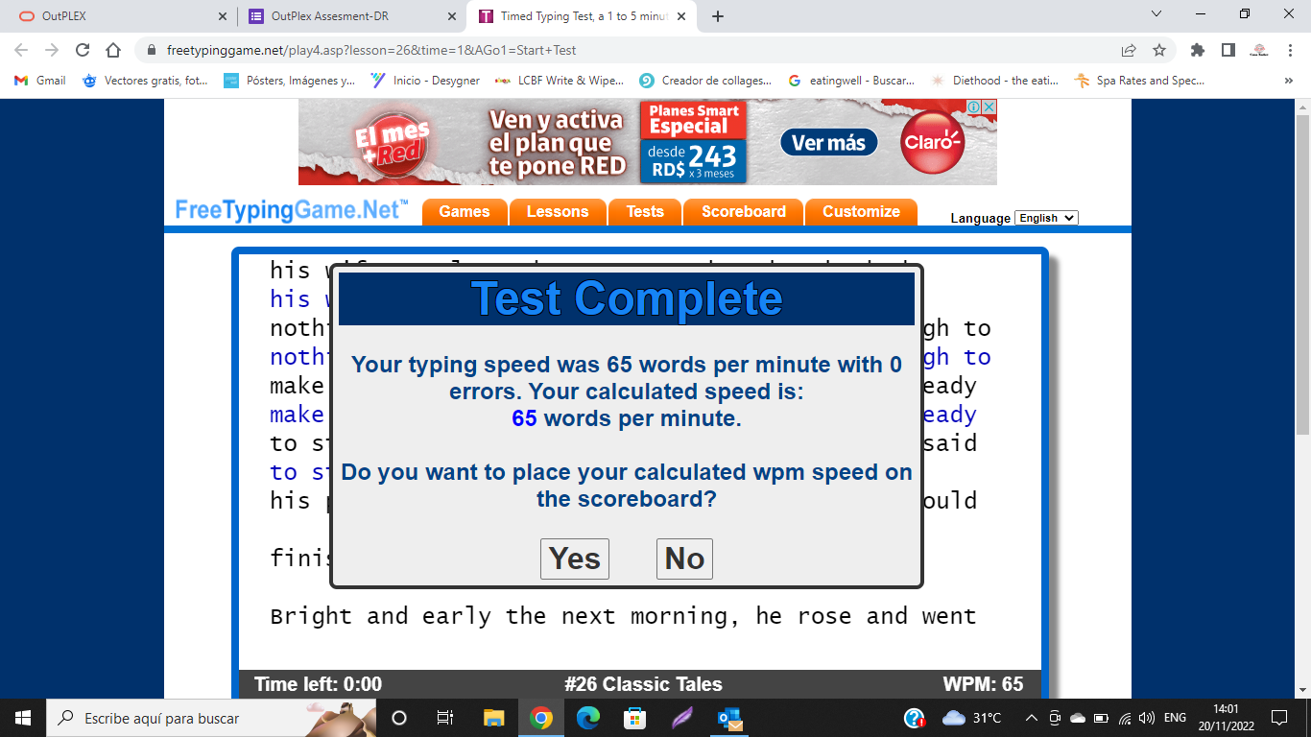This screenshot has height=737, width=1311.
Task: Click the browser Forward arrow
Action: click(52, 50)
